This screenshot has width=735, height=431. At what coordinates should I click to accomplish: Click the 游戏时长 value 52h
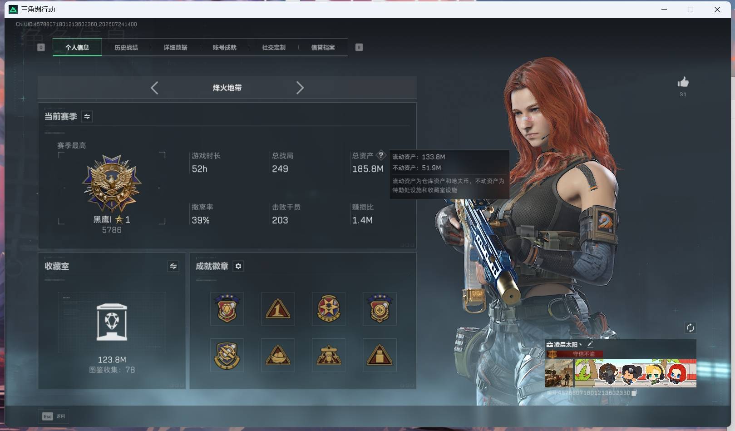(199, 169)
